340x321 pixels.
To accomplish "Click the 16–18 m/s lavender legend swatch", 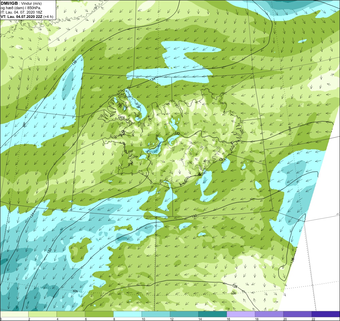I will (241, 314).
